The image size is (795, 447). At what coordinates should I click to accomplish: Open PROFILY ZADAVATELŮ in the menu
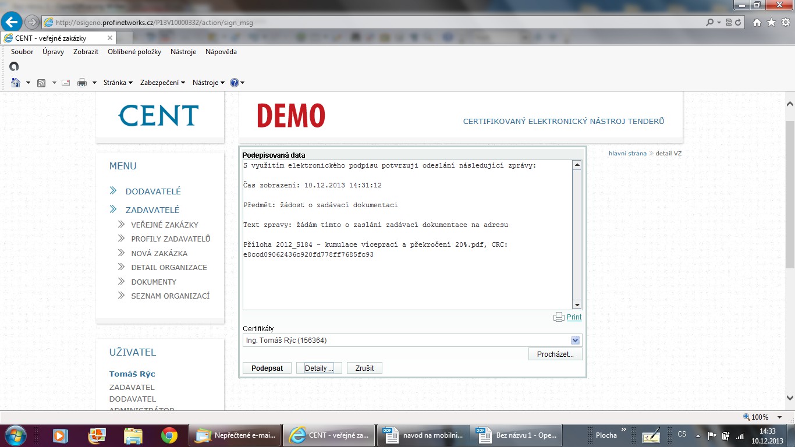click(x=171, y=239)
